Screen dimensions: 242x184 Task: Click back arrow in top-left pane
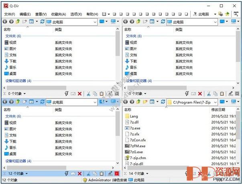tap(5, 22)
